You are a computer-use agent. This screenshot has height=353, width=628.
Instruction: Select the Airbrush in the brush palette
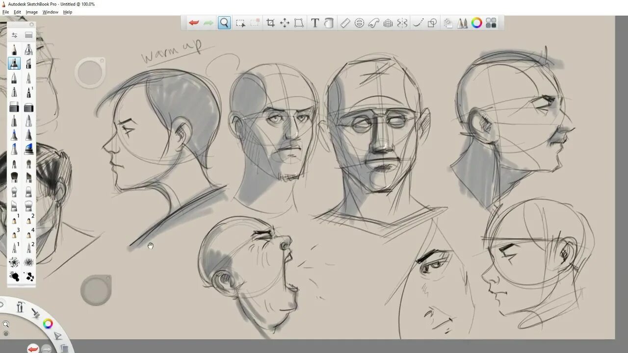[28, 50]
